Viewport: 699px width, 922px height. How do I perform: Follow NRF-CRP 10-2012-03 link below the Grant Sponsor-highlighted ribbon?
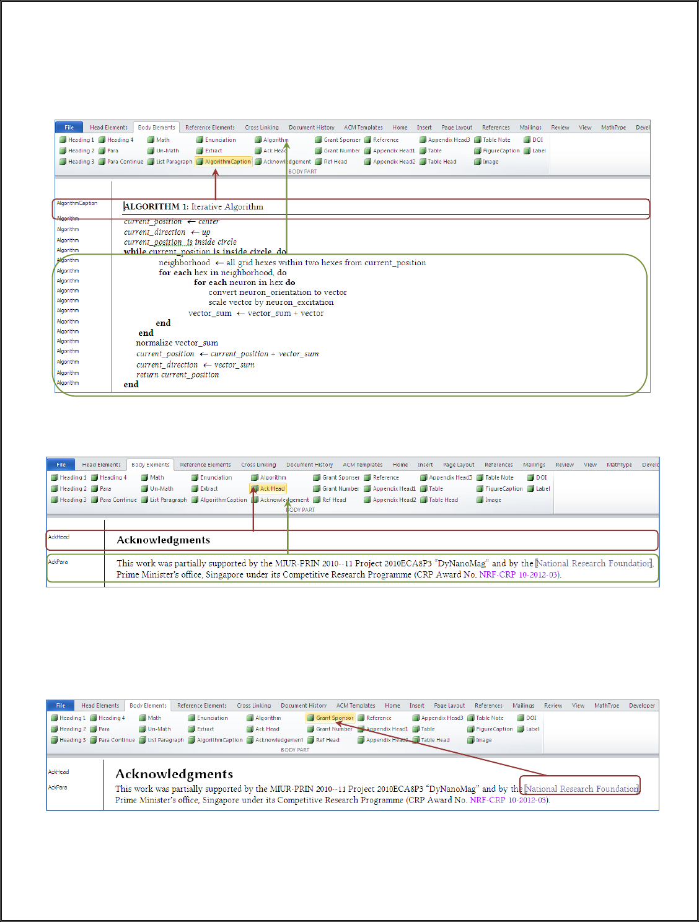(509, 801)
